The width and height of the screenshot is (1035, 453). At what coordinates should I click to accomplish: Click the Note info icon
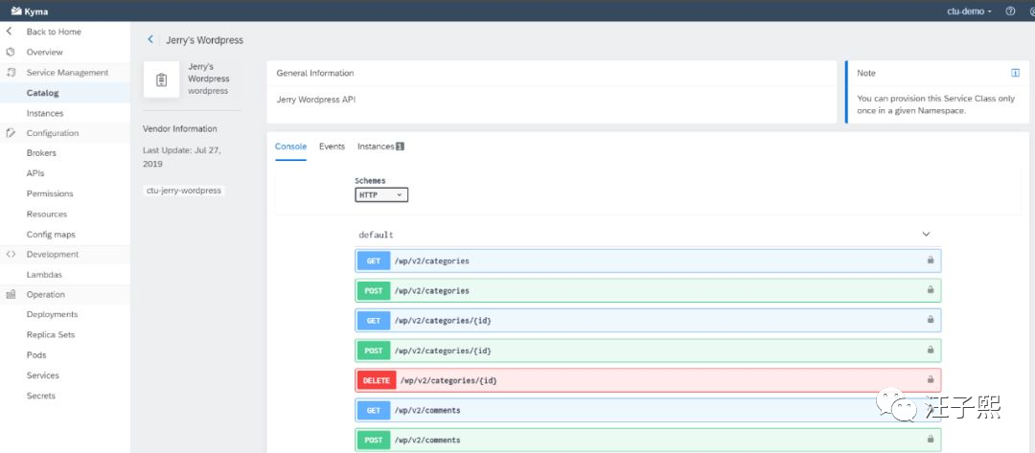coord(1015,73)
